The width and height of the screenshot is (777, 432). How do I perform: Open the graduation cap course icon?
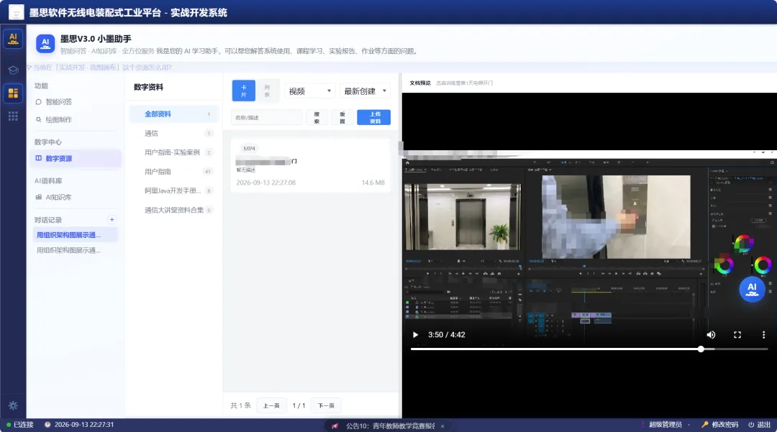(x=14, y=70)
